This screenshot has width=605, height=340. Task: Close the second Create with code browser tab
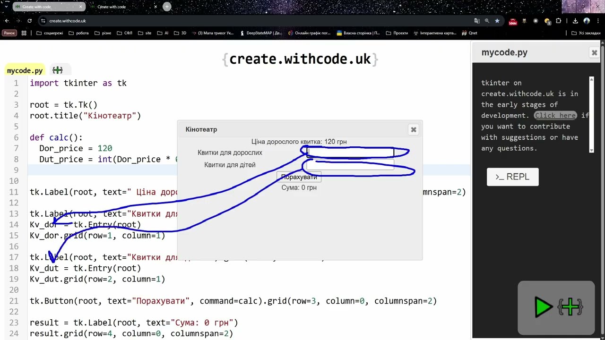pyautogui.click(x=156, y=7)
